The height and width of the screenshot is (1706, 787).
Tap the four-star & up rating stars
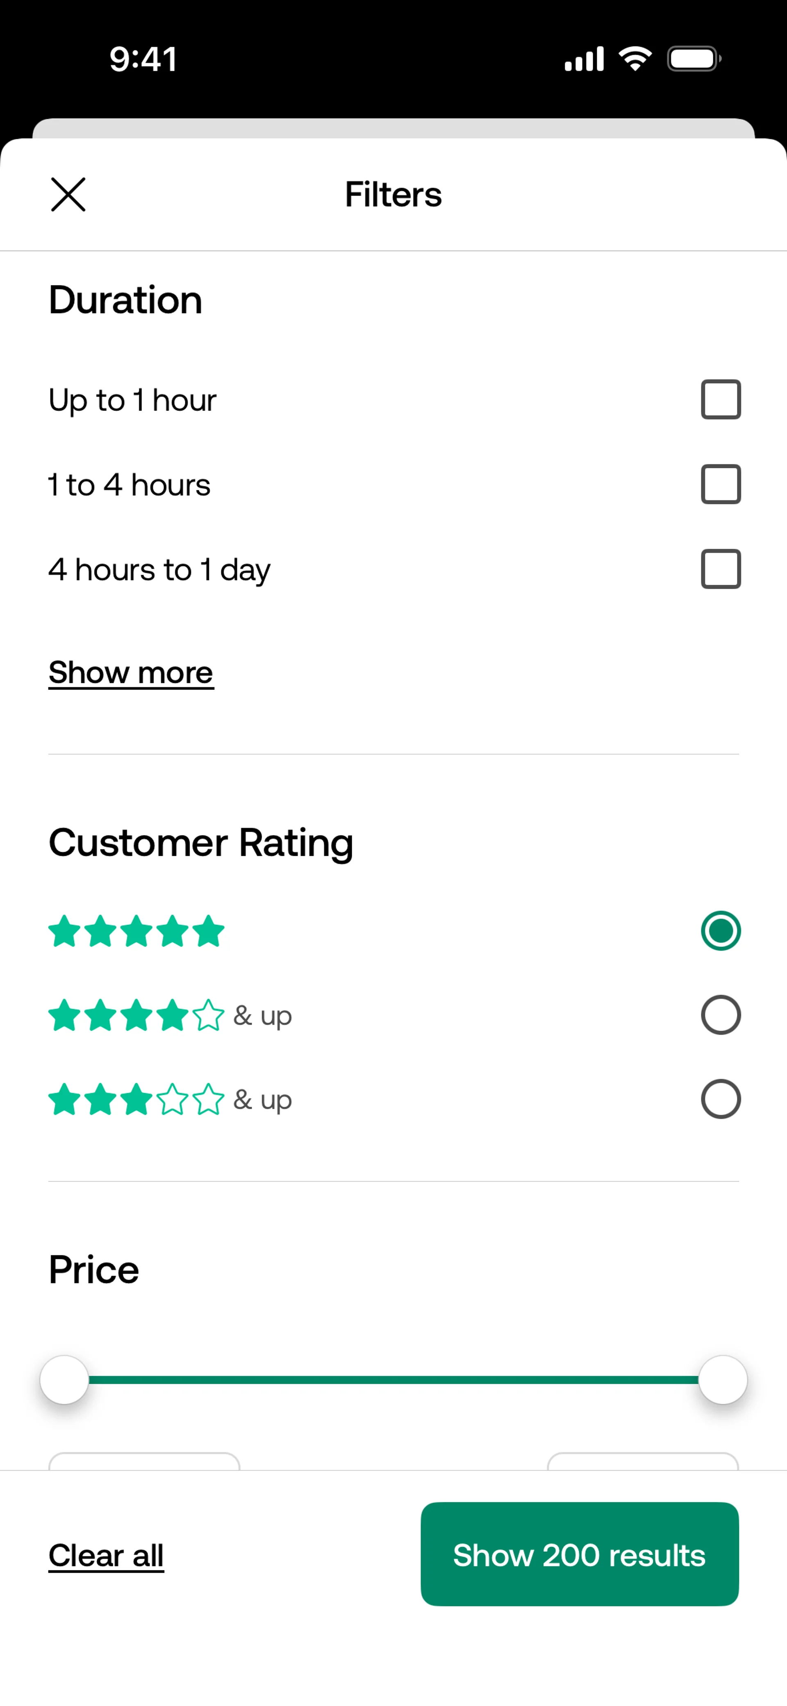tap(136, 1015)
